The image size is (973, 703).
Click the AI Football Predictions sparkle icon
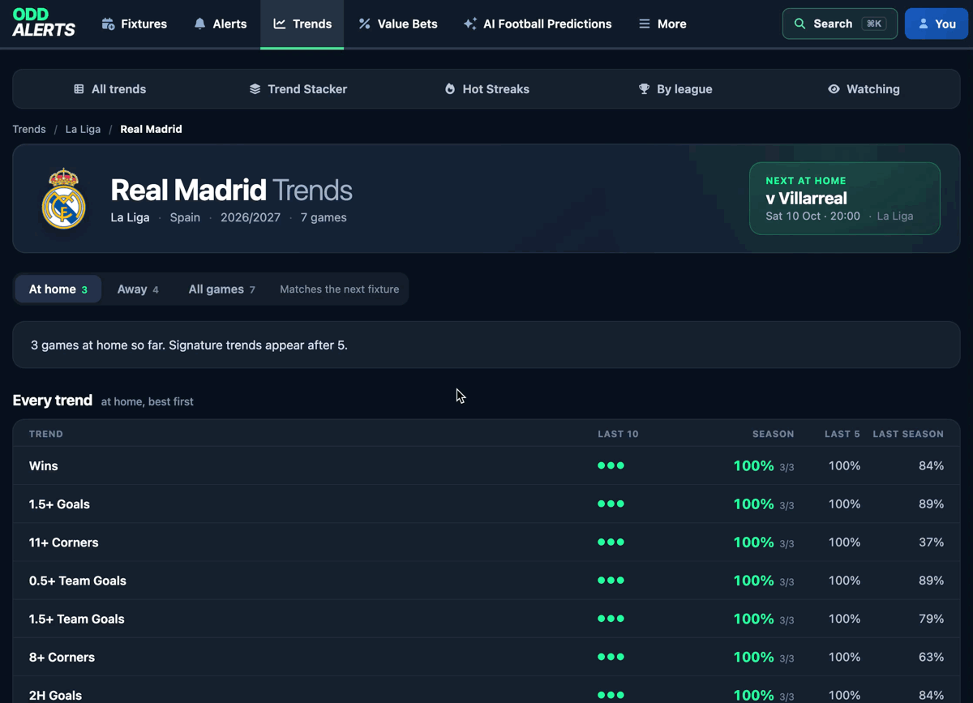pyautogui.click(x=469, y=24)
